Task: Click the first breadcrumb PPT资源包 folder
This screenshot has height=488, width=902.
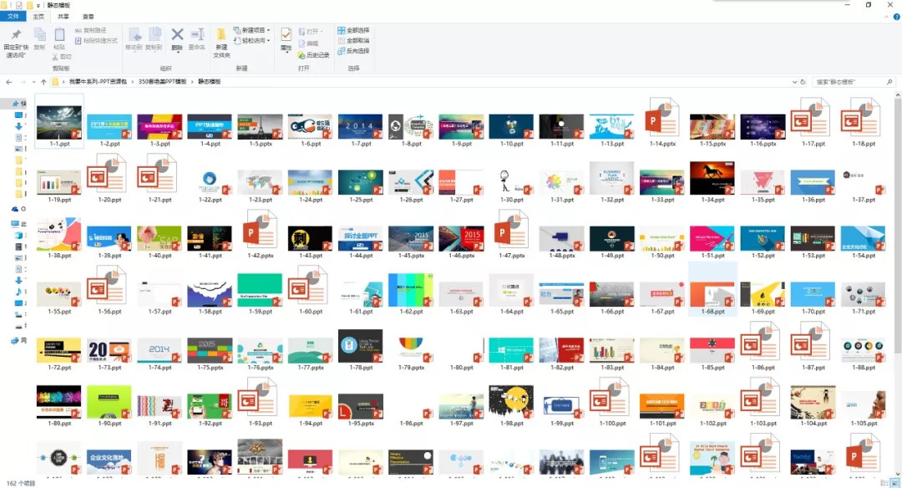Action: coord(98,82)
